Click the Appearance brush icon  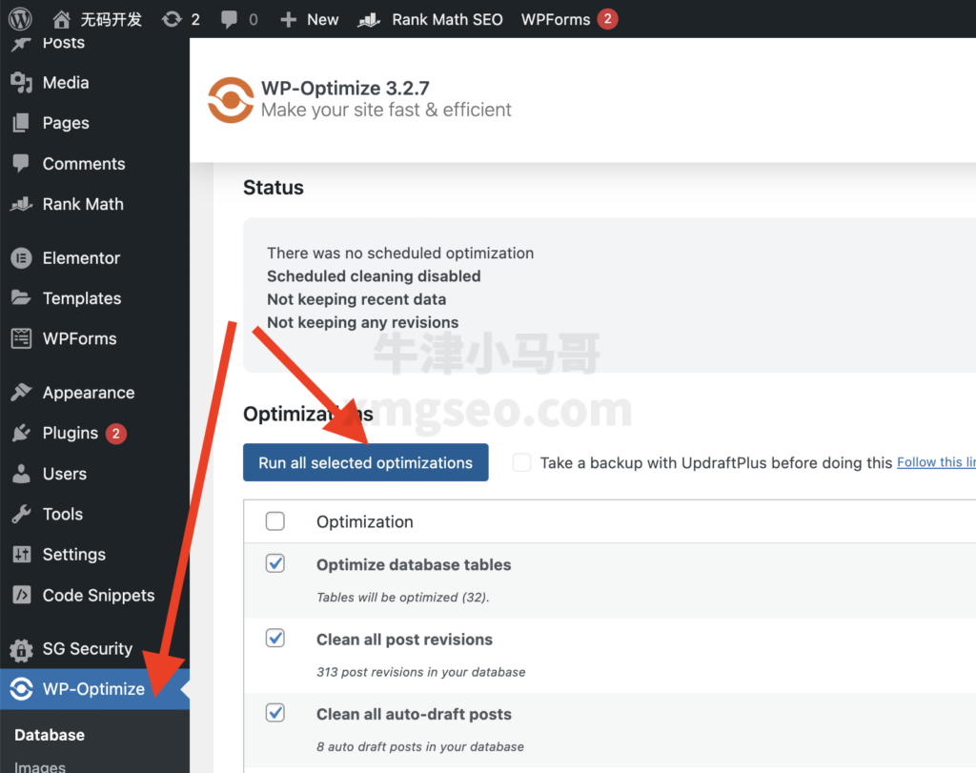tap(21, 392)
